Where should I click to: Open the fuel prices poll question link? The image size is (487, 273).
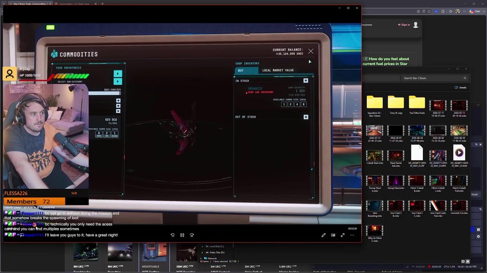pyautogui.click(x=386, y=61)
